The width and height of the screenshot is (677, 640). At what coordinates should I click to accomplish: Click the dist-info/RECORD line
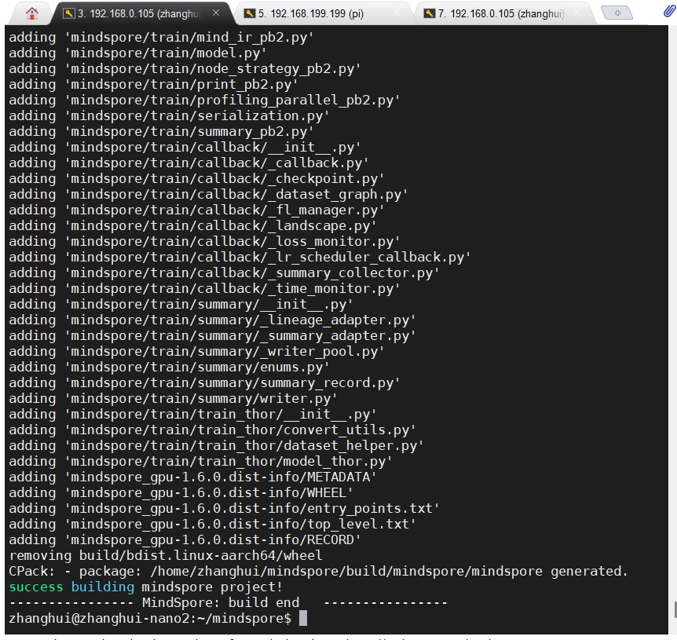(x=185, y=540)
